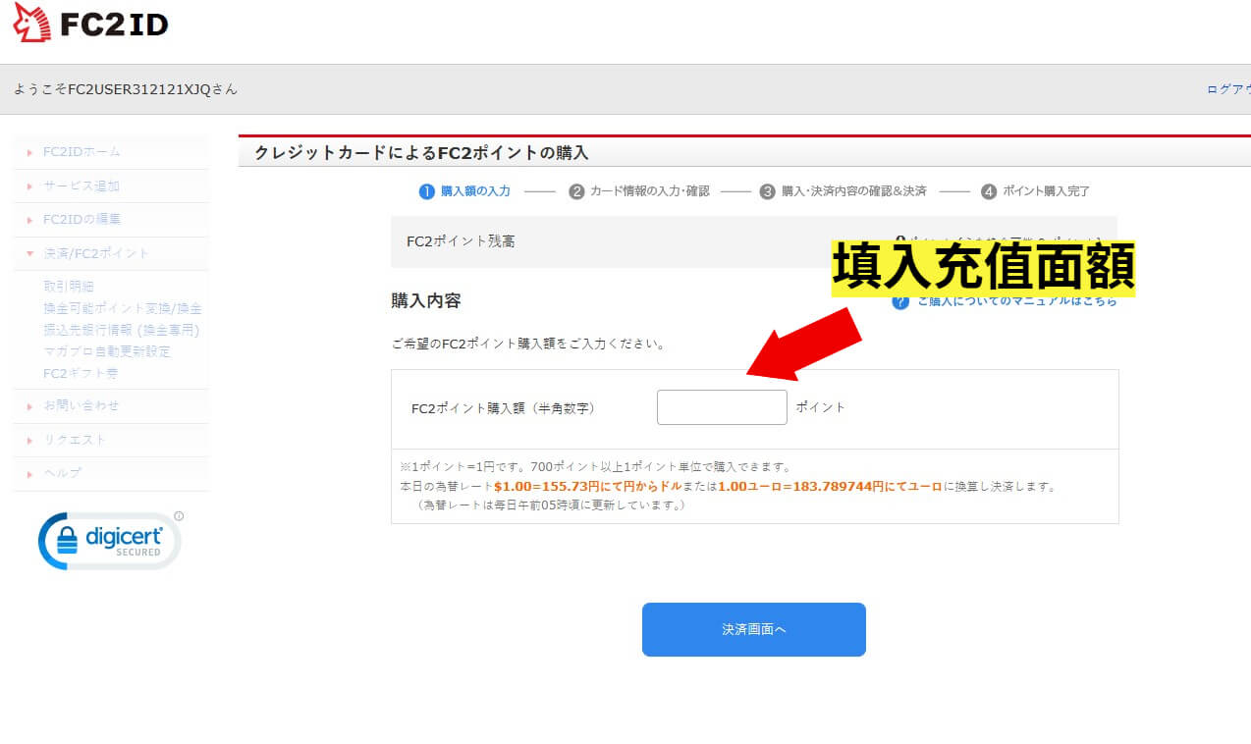Viewport: 1251px width, 744px height.
Task: Click step 4 ポイント購入完了 indicator
Action: point(1039,191)
